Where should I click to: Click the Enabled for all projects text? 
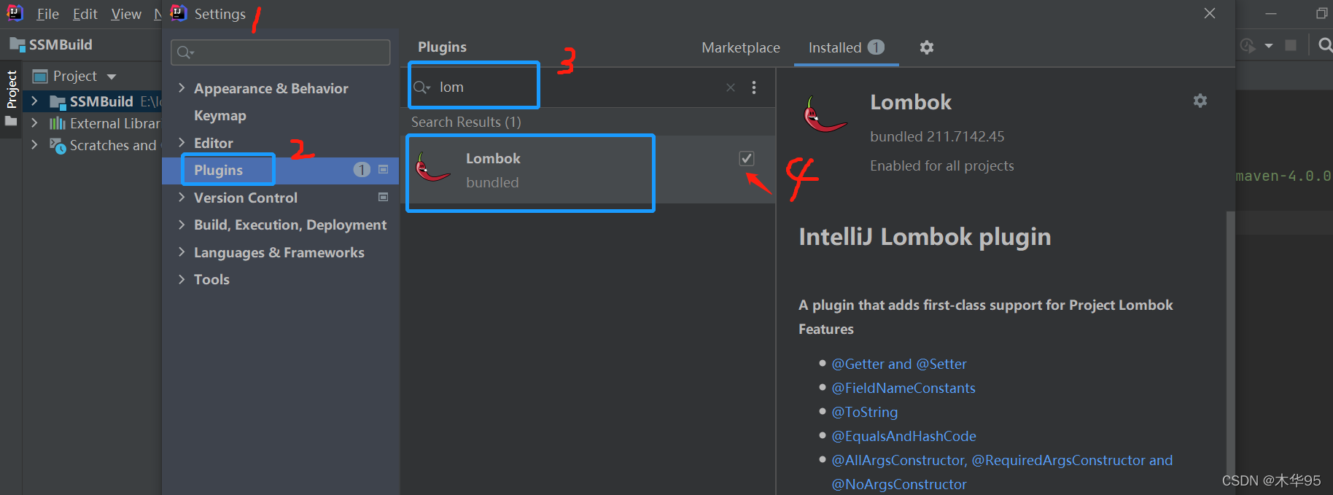[x=941, y=165]
